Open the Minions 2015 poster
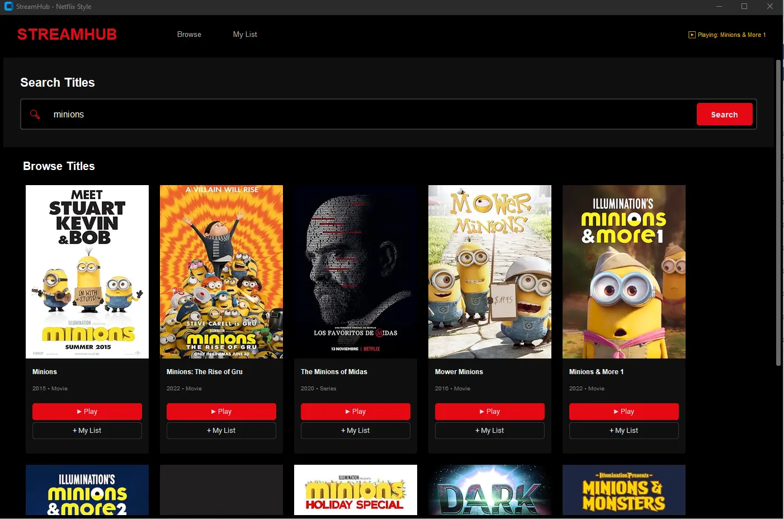This screenshot has height=519, width=784. click(x=87, y=272)
